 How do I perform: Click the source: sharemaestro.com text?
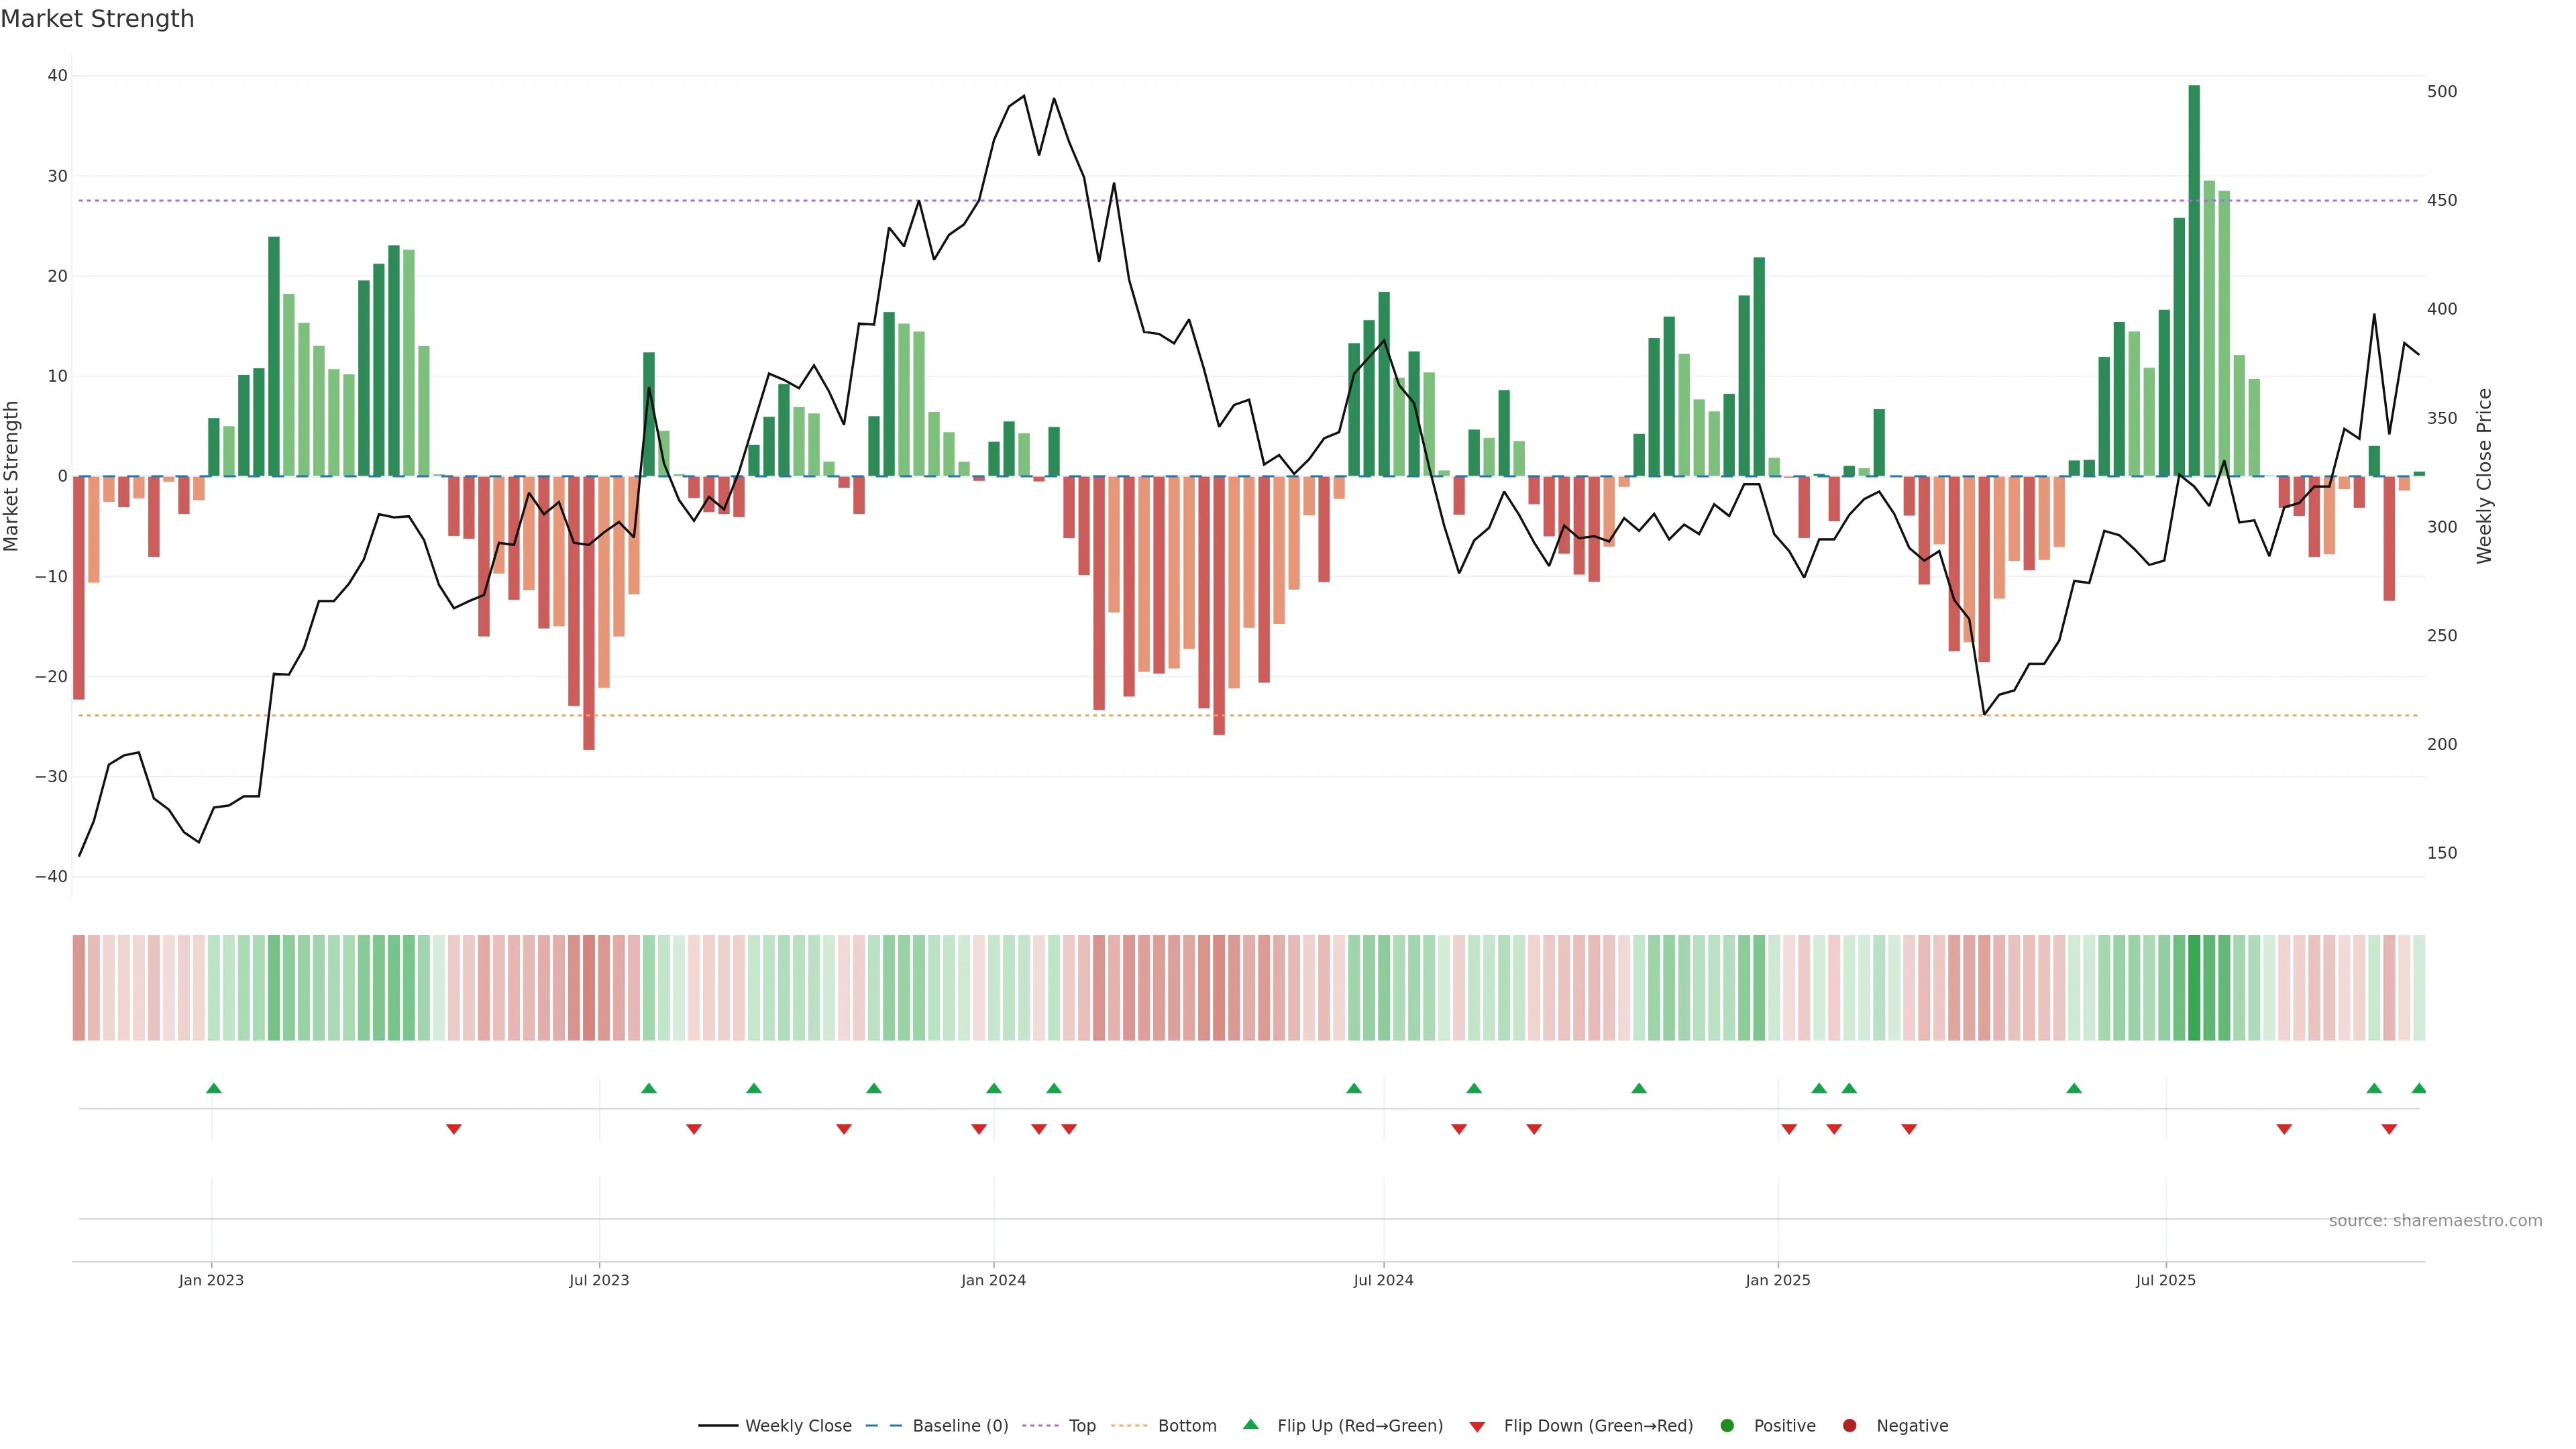click(x=2435, y=1221)
